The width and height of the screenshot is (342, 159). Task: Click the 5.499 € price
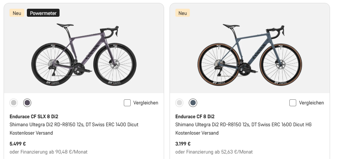click(x=17, y=144)
